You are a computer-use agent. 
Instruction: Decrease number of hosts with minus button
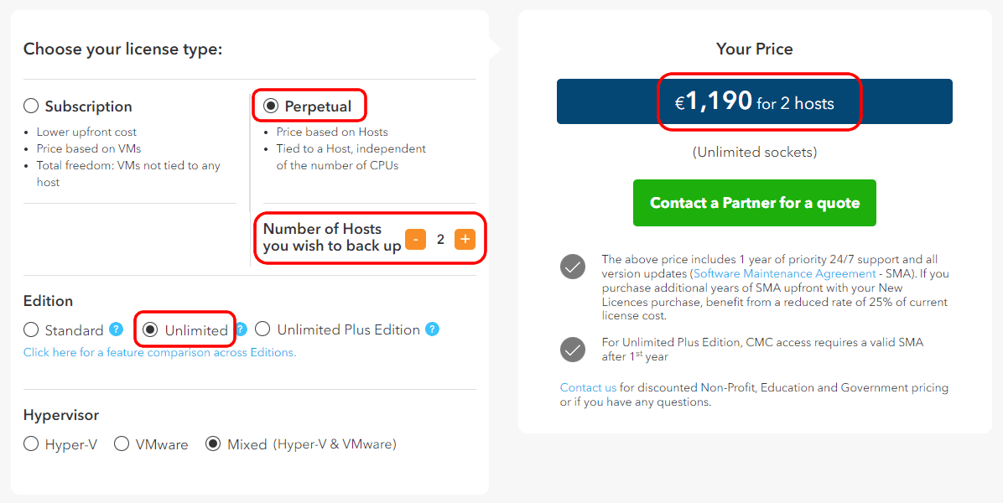416,240
